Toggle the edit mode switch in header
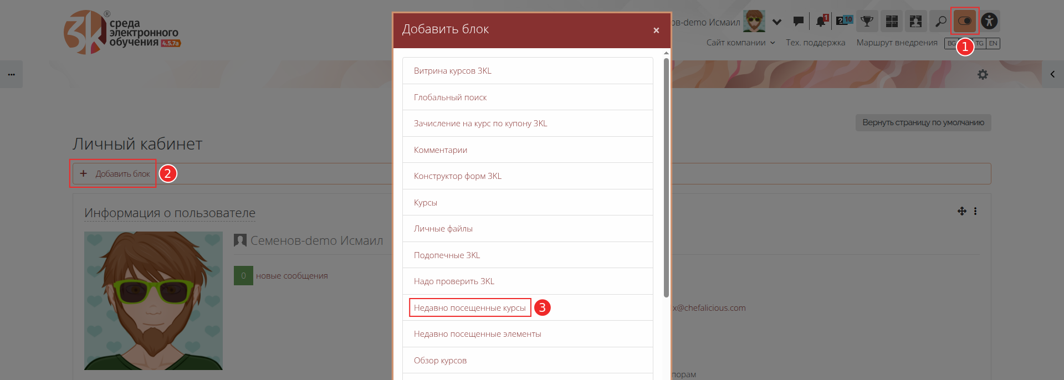Viewport: 1064px width, 380px height. [964, 21]
